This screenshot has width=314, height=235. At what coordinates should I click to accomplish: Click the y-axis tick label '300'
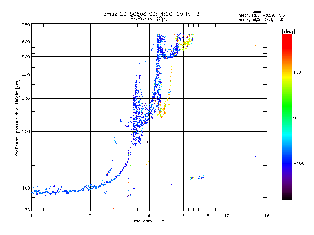[26, 98]
